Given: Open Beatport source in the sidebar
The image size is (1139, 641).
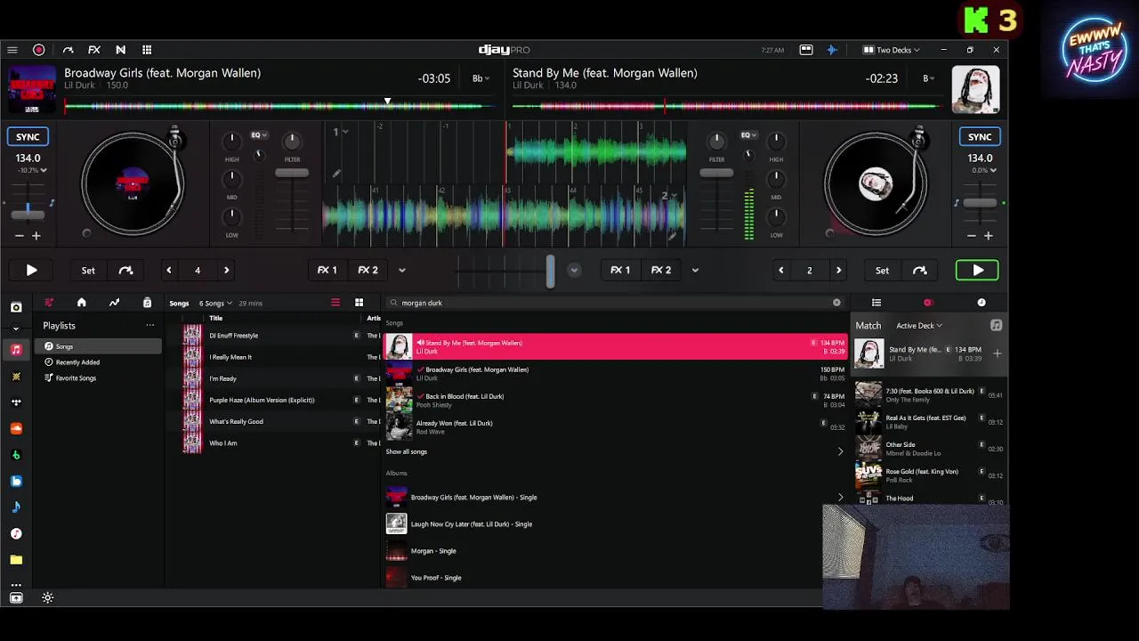Looking at the screenshot, I should coord(16,455).
